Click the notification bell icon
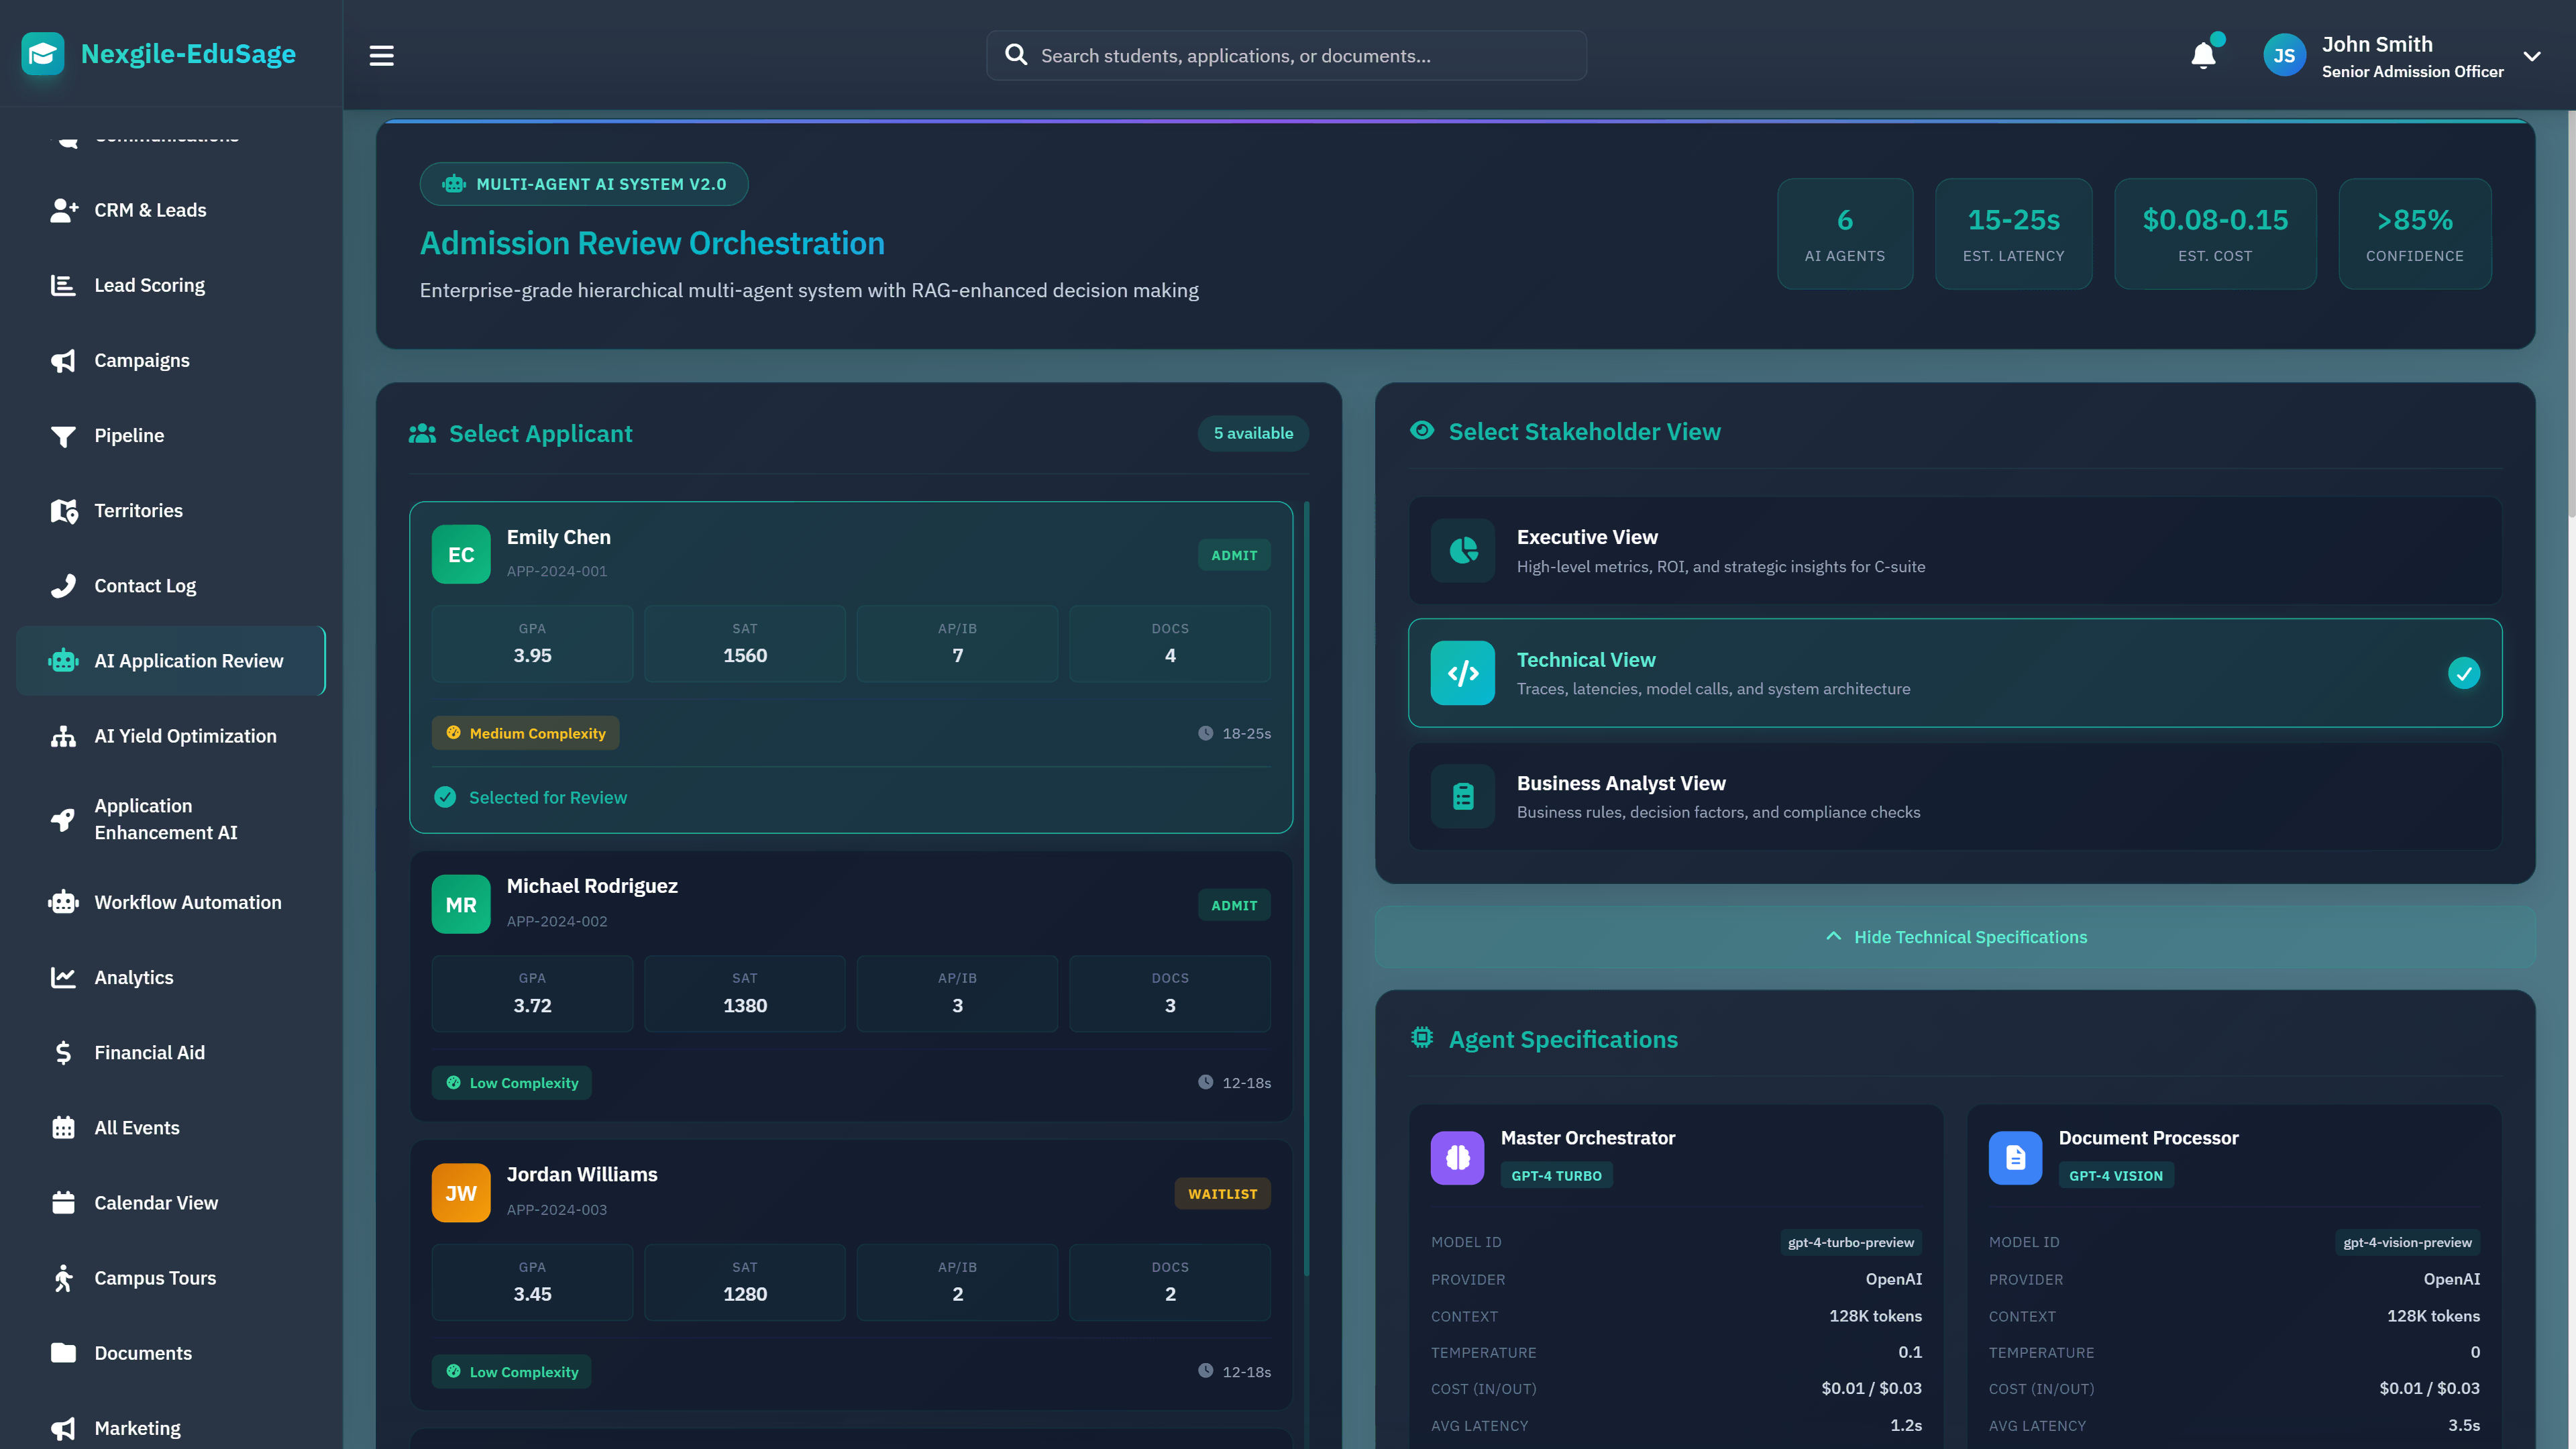Viewport: 2576px width, 1449px height. 2203,55
